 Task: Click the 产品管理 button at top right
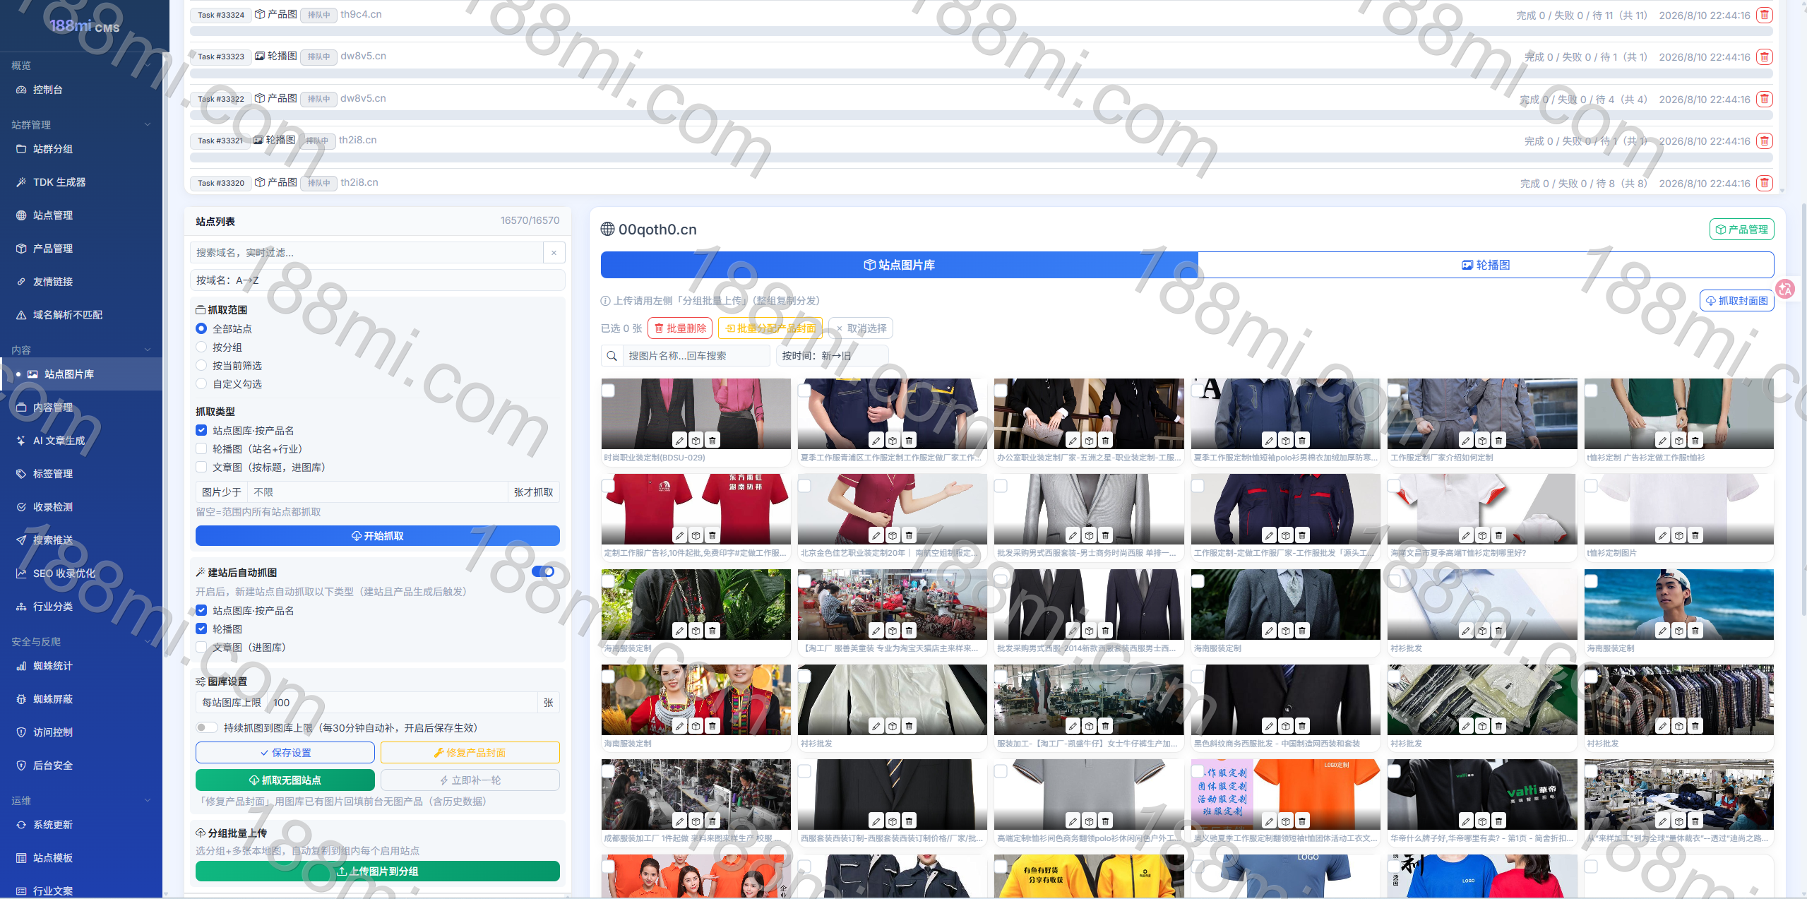click(1741, 230)
